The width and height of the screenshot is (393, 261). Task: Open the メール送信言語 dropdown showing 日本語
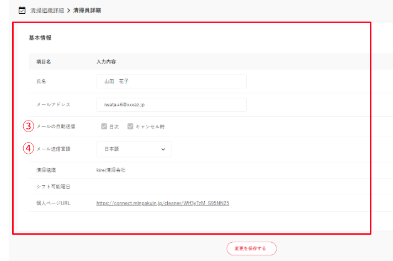(x=134, y=149)
